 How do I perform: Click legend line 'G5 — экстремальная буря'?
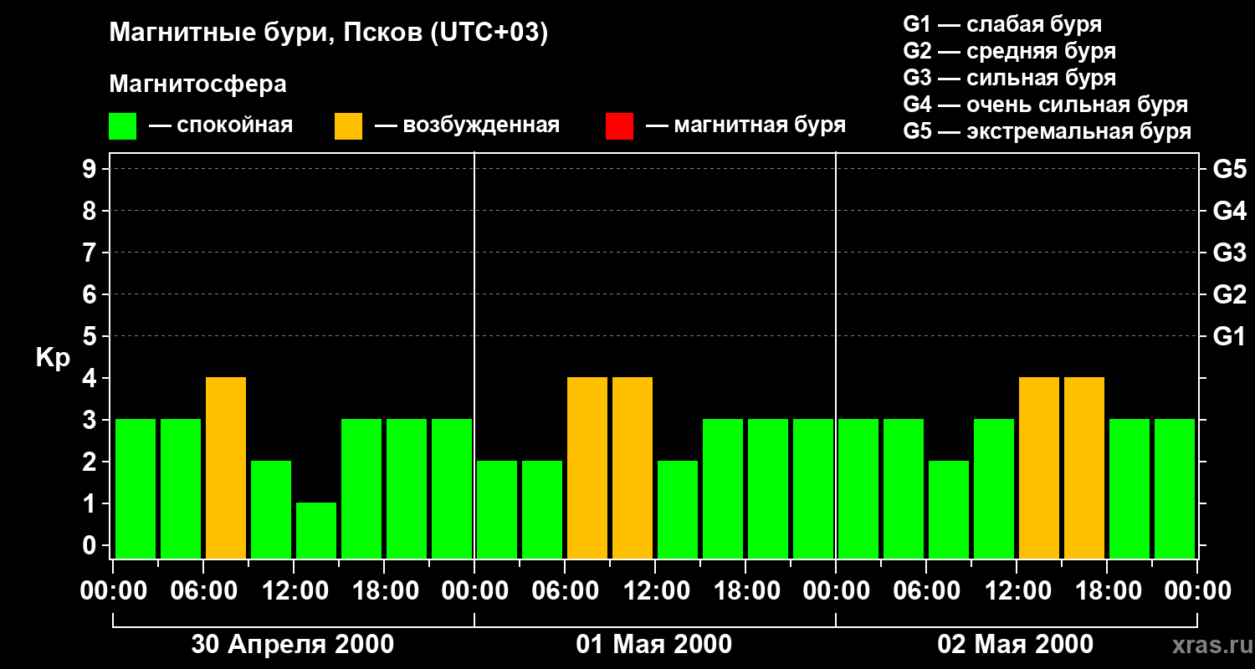(1048, 131)
